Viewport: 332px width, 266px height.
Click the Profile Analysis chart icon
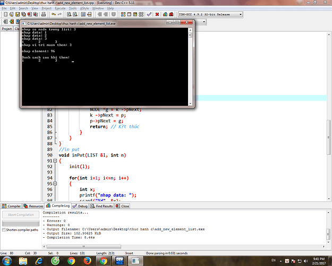pyautogui.click(x=165, y=14)
